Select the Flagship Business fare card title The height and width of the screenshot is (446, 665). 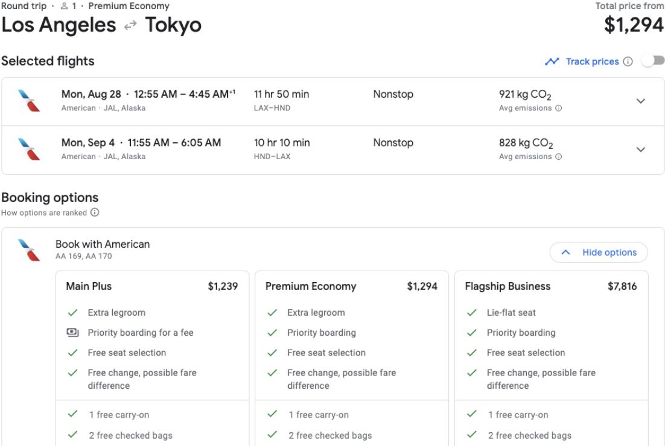click(507, 286)
